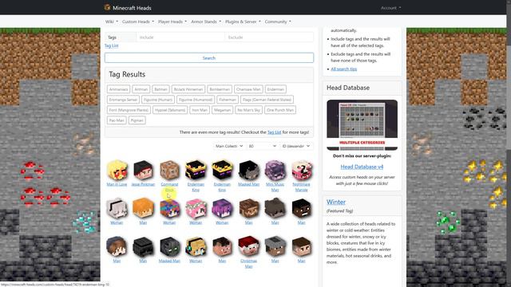Change the 80 results-per-page dropdown
This screenshot has height=287, width=511.
point(263,146)
